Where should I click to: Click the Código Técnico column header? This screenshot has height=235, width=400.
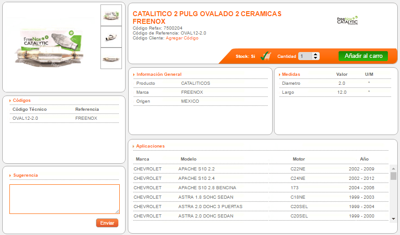pos(30,109)
